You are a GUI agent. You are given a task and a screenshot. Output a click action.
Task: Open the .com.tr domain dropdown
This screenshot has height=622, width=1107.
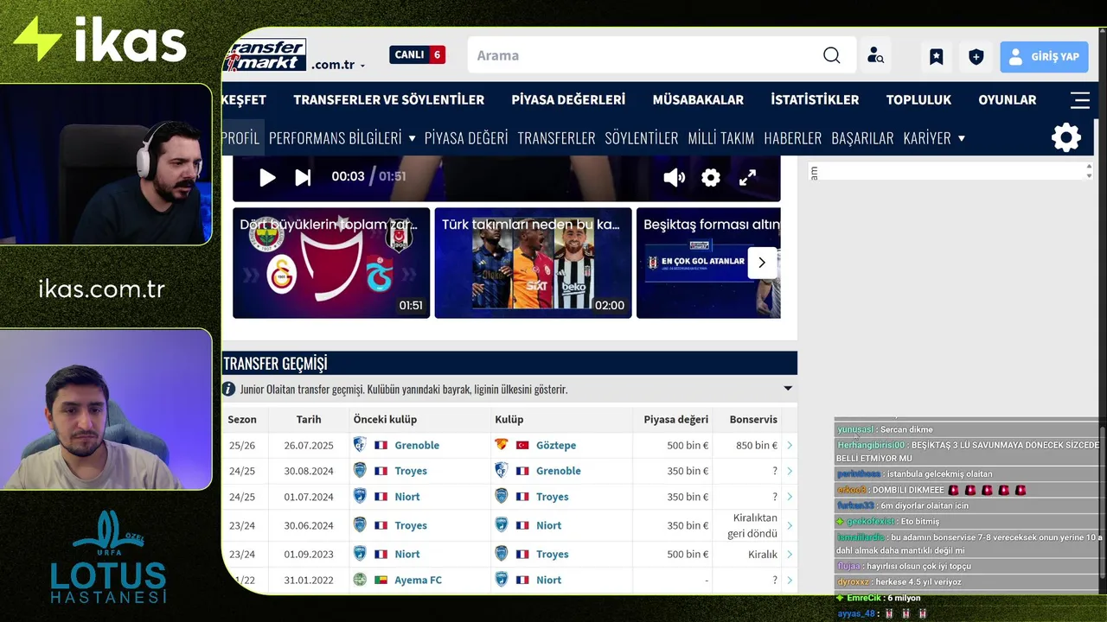pos(338,65)
